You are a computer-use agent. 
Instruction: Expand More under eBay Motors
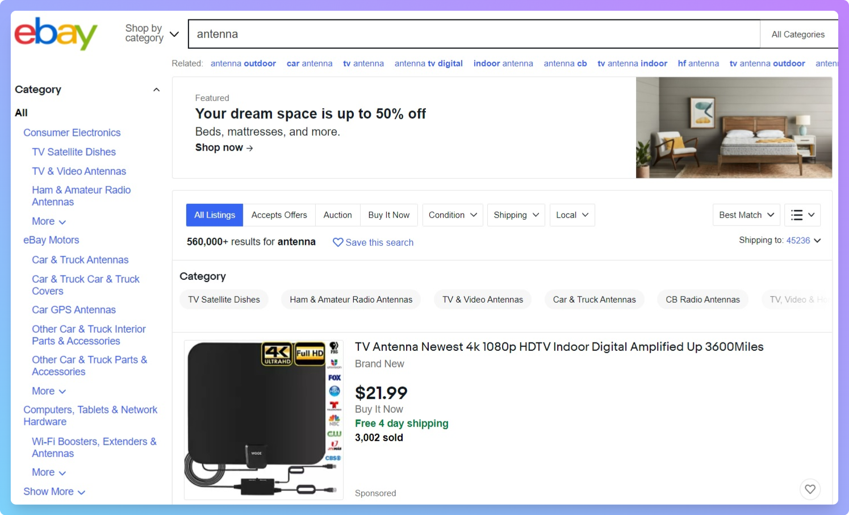pyautogui.click(x=49, y=391)
